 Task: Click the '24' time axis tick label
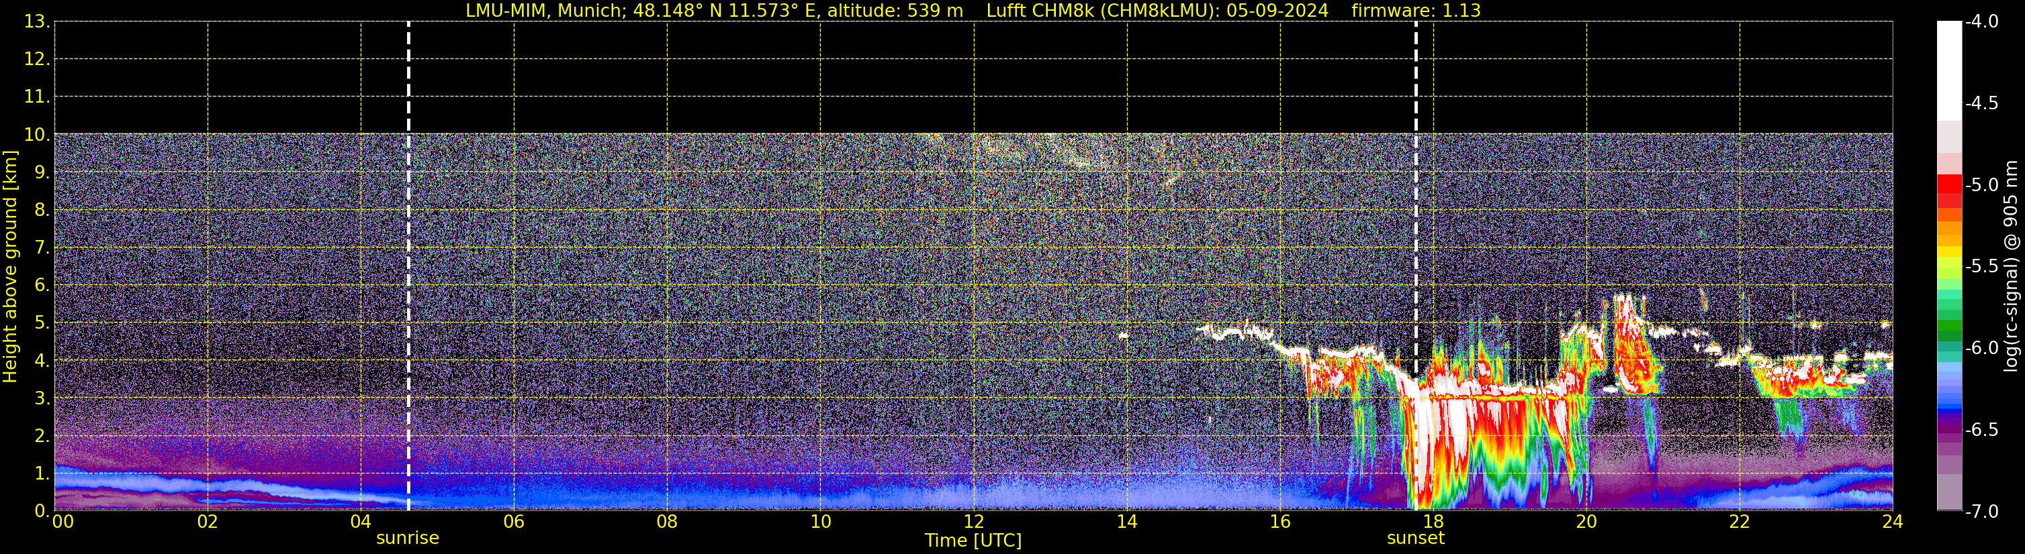pyautogui.click(x=1893, y=522)
